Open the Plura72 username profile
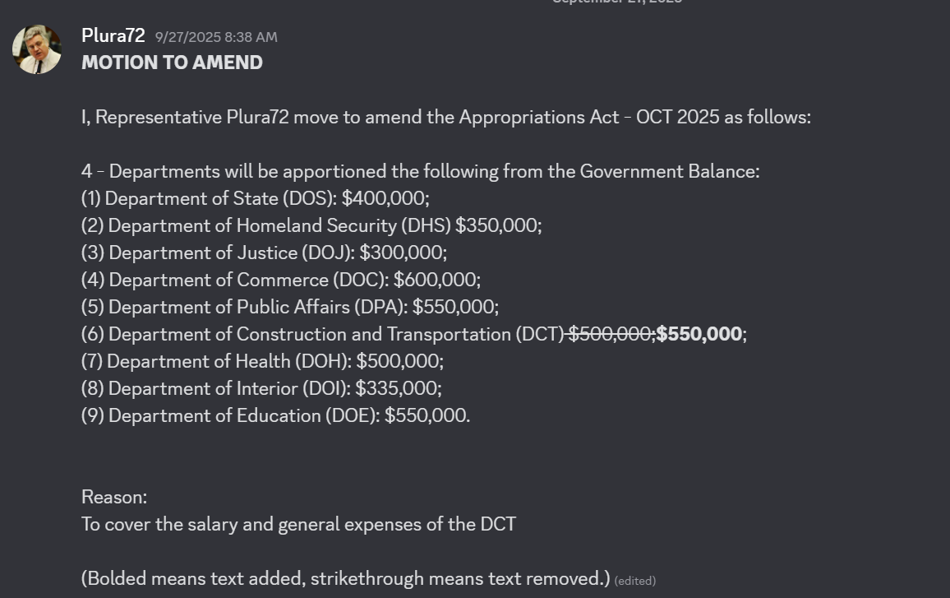This screenshot has width=950, height=598. click(x=113, y=36)
